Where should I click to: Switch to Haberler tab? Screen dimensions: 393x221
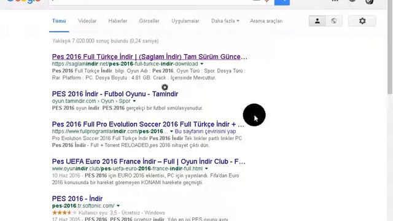(117, 21)
